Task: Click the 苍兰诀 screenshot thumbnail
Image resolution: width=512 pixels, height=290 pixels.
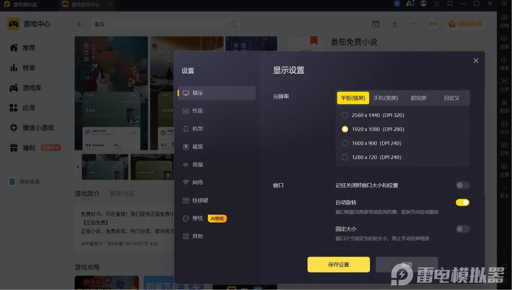Action: pyautogui.click(x=105, y=167)
